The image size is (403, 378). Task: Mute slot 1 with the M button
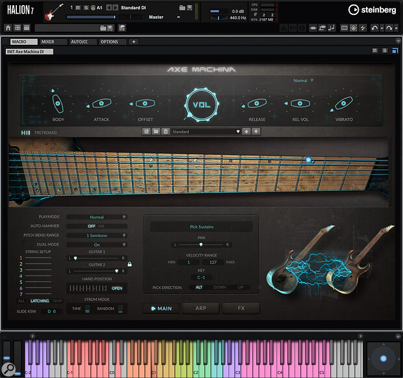pyautogui.click(x=79, y=8)
